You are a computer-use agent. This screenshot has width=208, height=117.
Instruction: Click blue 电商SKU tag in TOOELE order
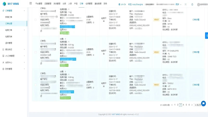click(67, 92)
